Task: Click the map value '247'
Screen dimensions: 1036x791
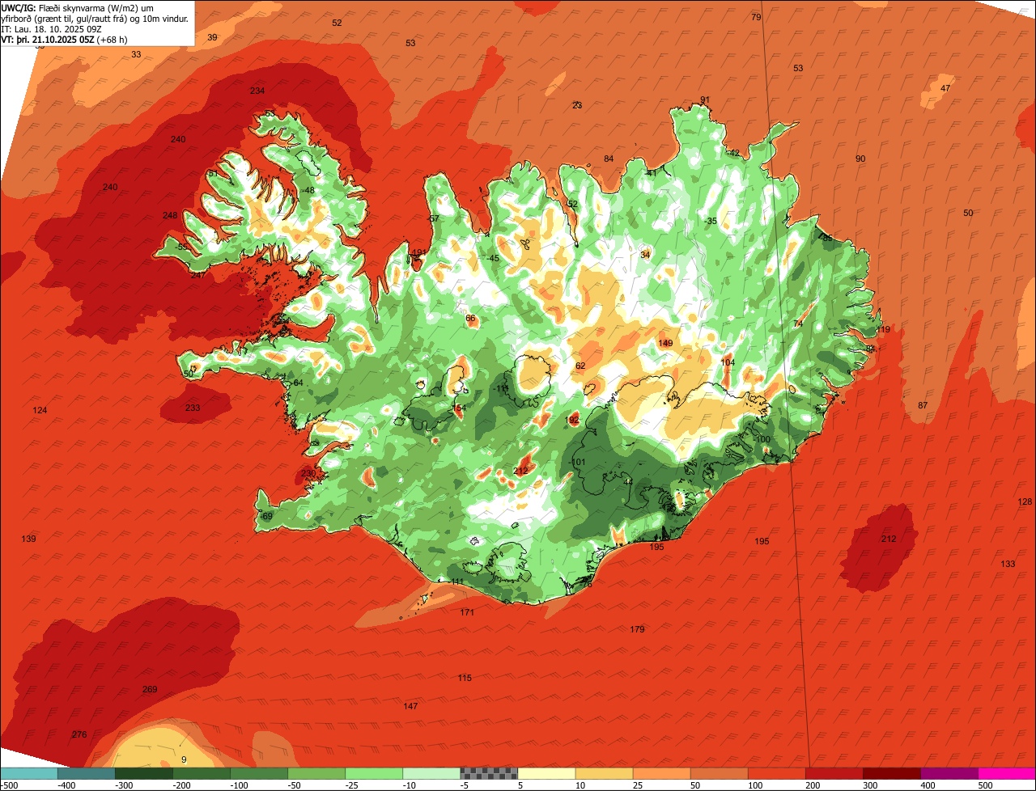Action: [198, 275]
